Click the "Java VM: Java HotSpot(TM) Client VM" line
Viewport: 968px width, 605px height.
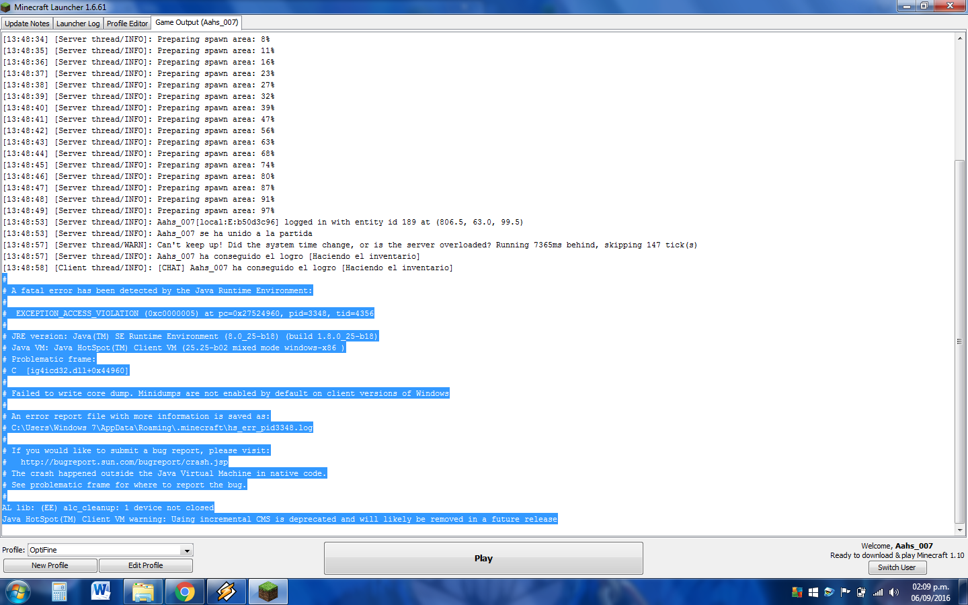[174, 348]
